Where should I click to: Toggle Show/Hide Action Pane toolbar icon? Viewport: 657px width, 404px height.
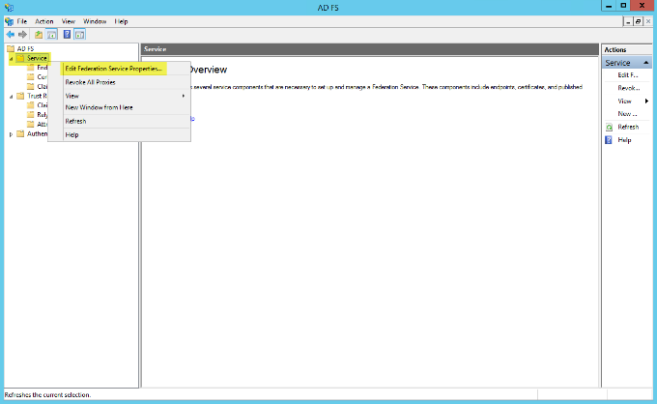79,34
